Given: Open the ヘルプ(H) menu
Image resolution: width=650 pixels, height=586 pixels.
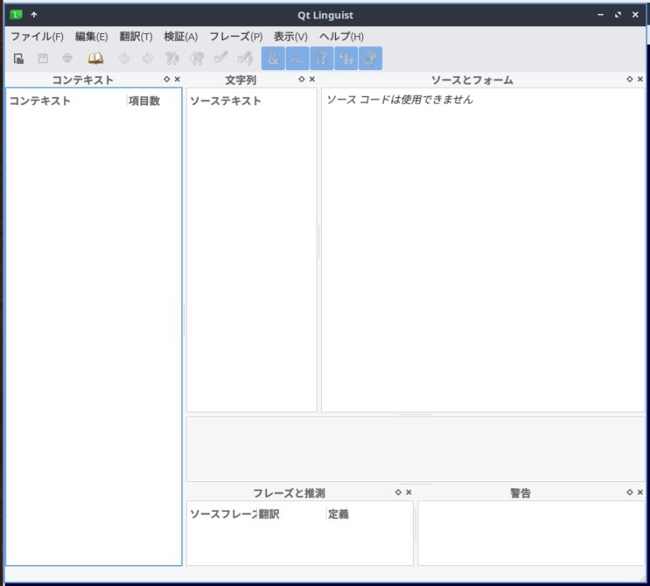Looking at the screenshot, I should click(x=341, y=37).
